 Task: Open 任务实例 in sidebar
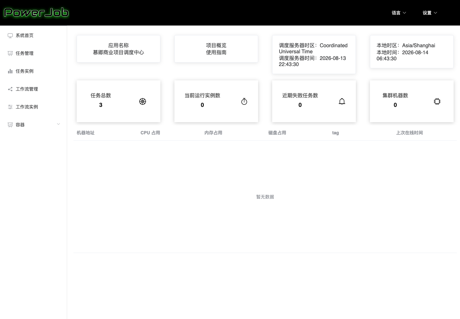tap(34, 71)
